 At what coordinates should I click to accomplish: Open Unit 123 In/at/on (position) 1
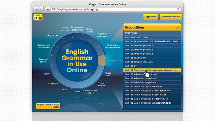point(152,45)
